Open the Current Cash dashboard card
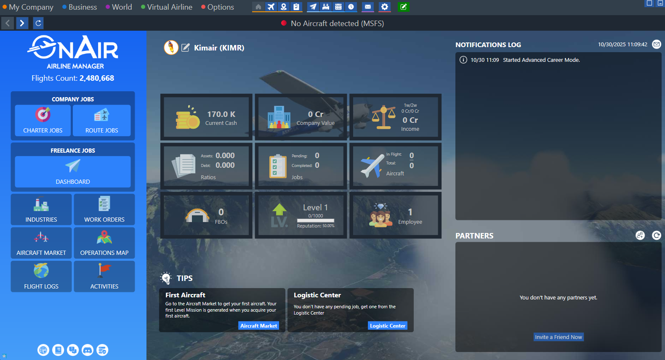This screenshot has width=665, height=360. [x=206, y=116]
